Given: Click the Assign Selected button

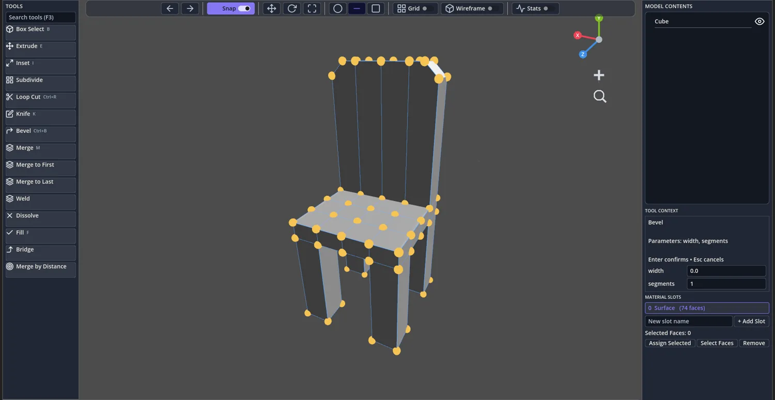Looking at the screenshot, I should click(x=670, y=343).
